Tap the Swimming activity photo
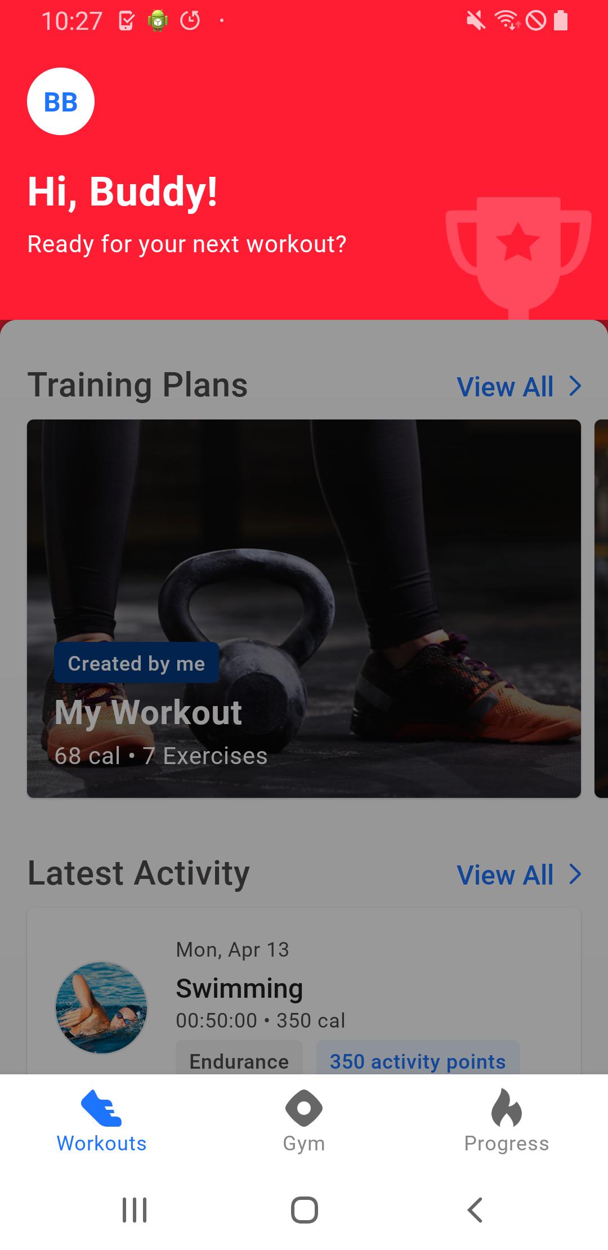The height and width of the screenshot is (1250, 608). [x=101, y=1008]
